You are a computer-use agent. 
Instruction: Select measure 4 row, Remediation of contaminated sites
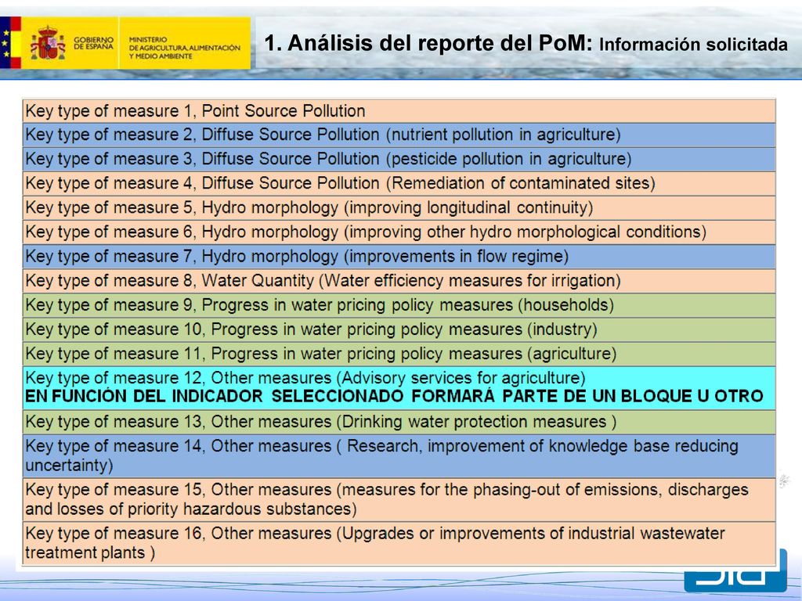coord(399,183)
